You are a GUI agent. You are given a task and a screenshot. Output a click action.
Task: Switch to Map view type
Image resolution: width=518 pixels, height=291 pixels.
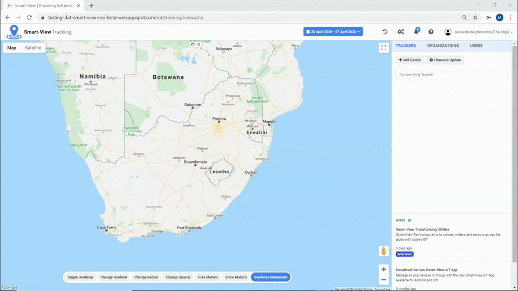coord(11,48)
